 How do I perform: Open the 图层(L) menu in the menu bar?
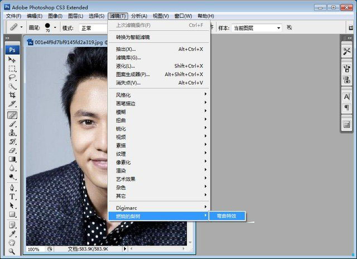pyautogui.click(x=75, y=16)
